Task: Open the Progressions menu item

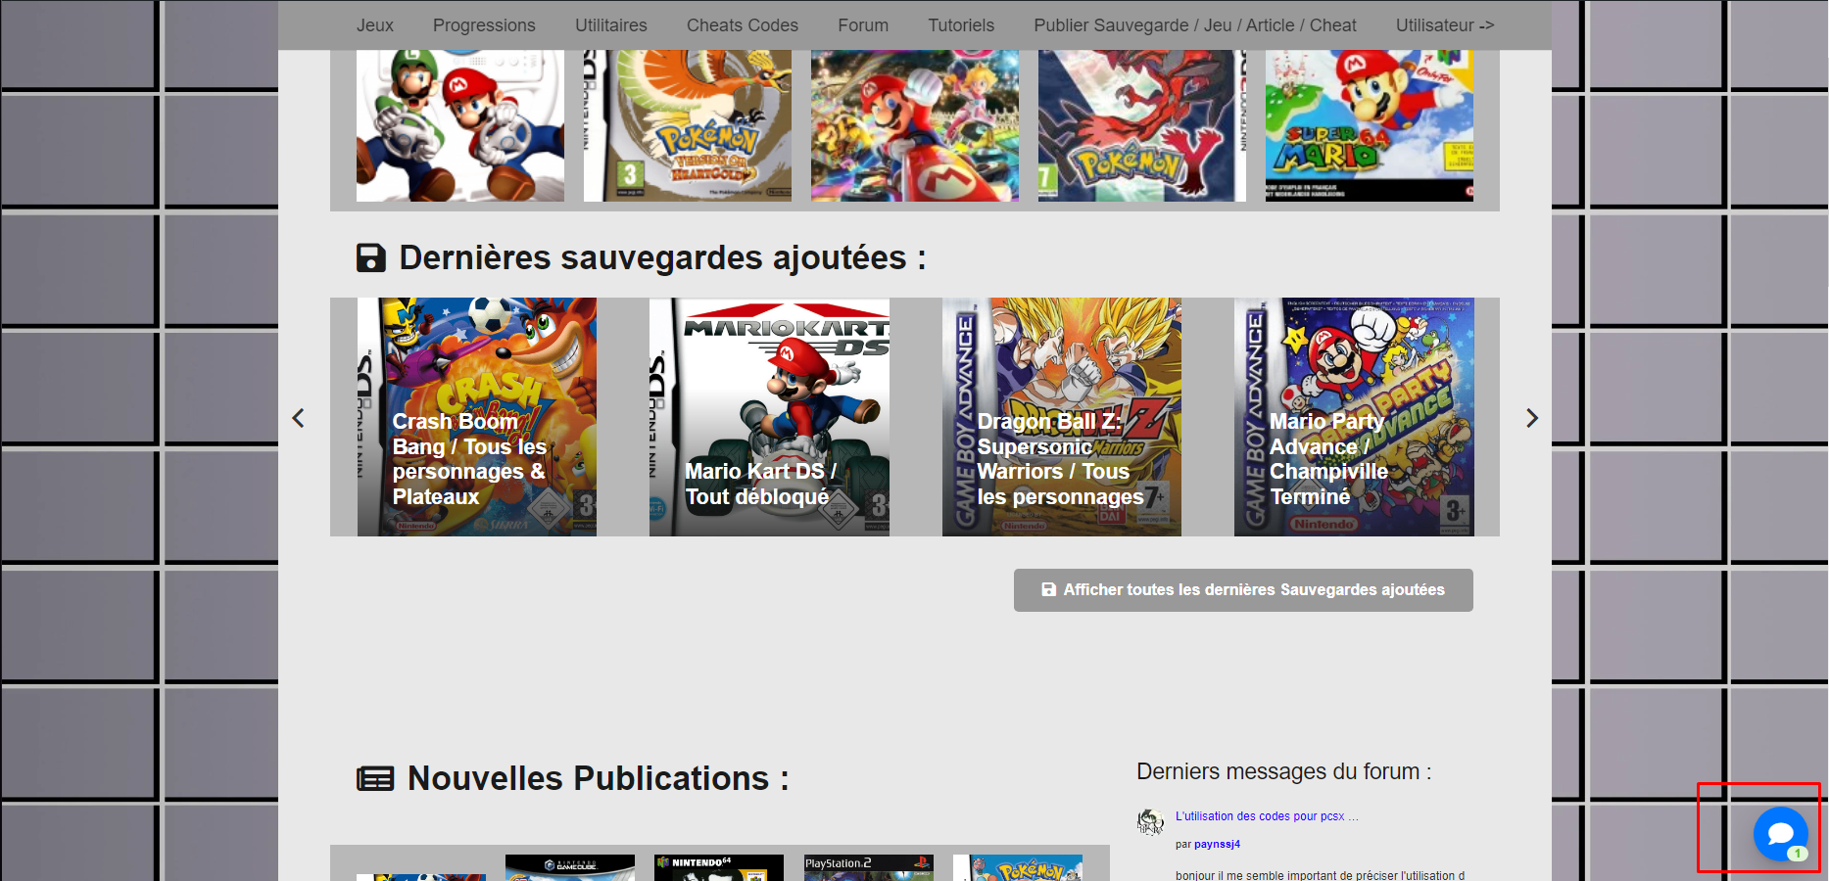Action: tap(484, 25)
